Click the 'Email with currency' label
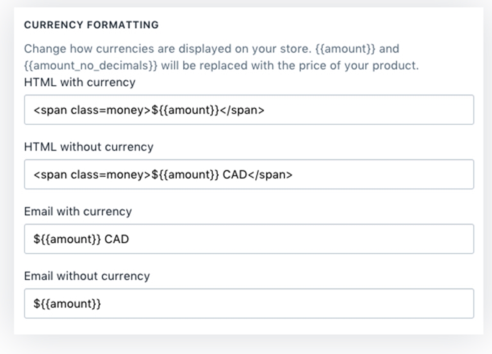The height and width of the screenshot is (354, 492). point(78,211)
